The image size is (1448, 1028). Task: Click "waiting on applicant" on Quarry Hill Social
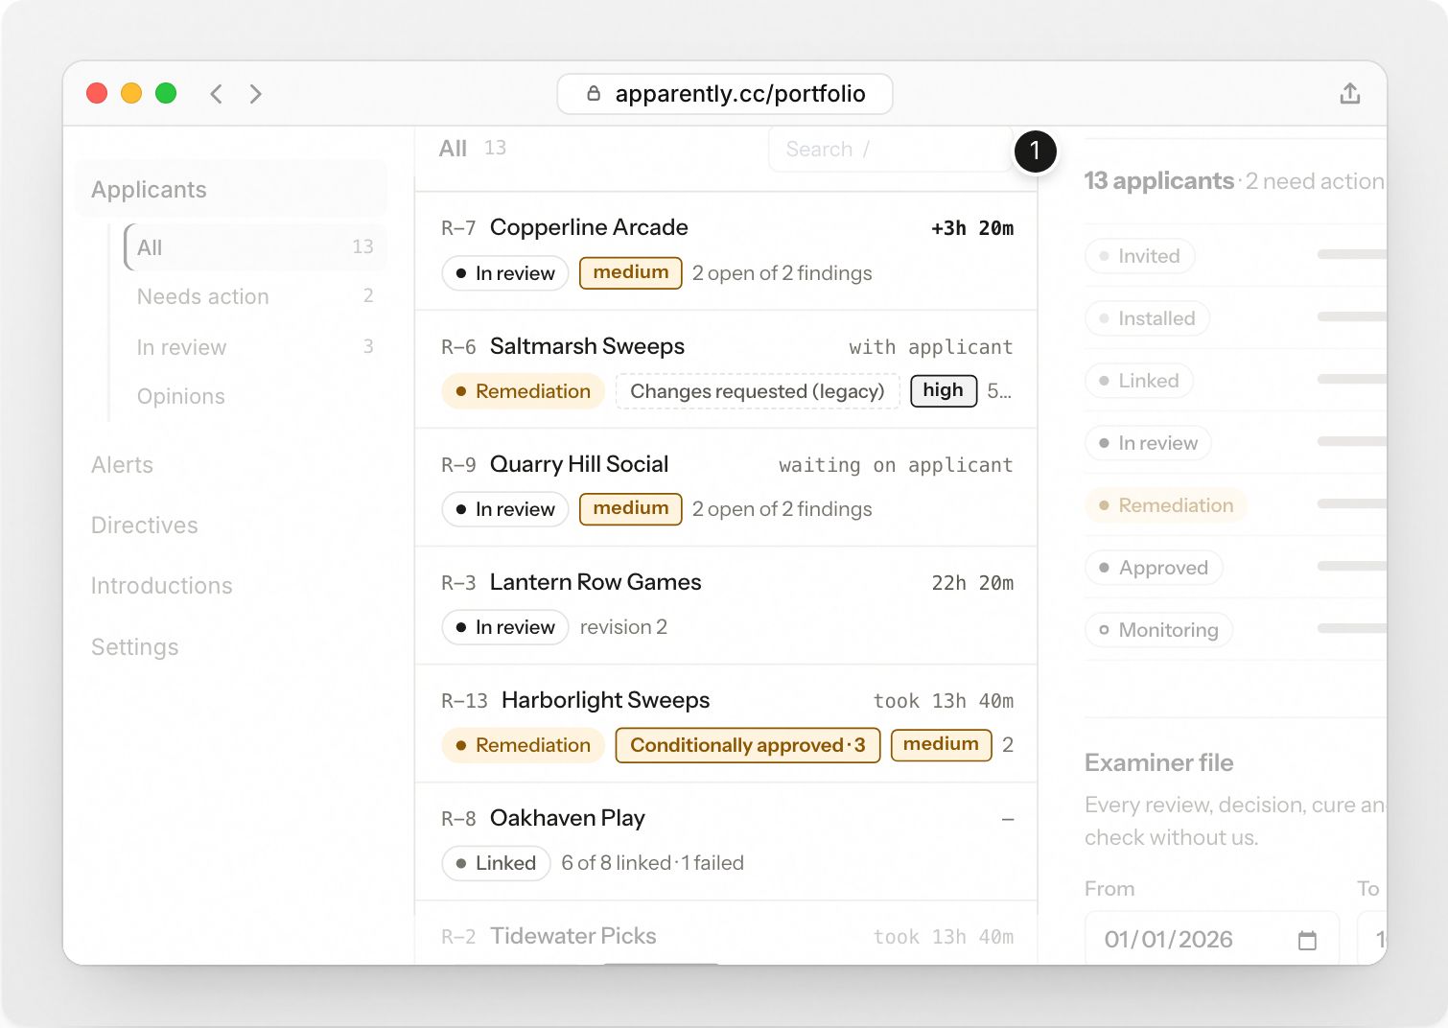[896, 465]
